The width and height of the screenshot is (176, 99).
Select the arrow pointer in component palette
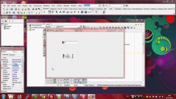[x=45, y=12]
